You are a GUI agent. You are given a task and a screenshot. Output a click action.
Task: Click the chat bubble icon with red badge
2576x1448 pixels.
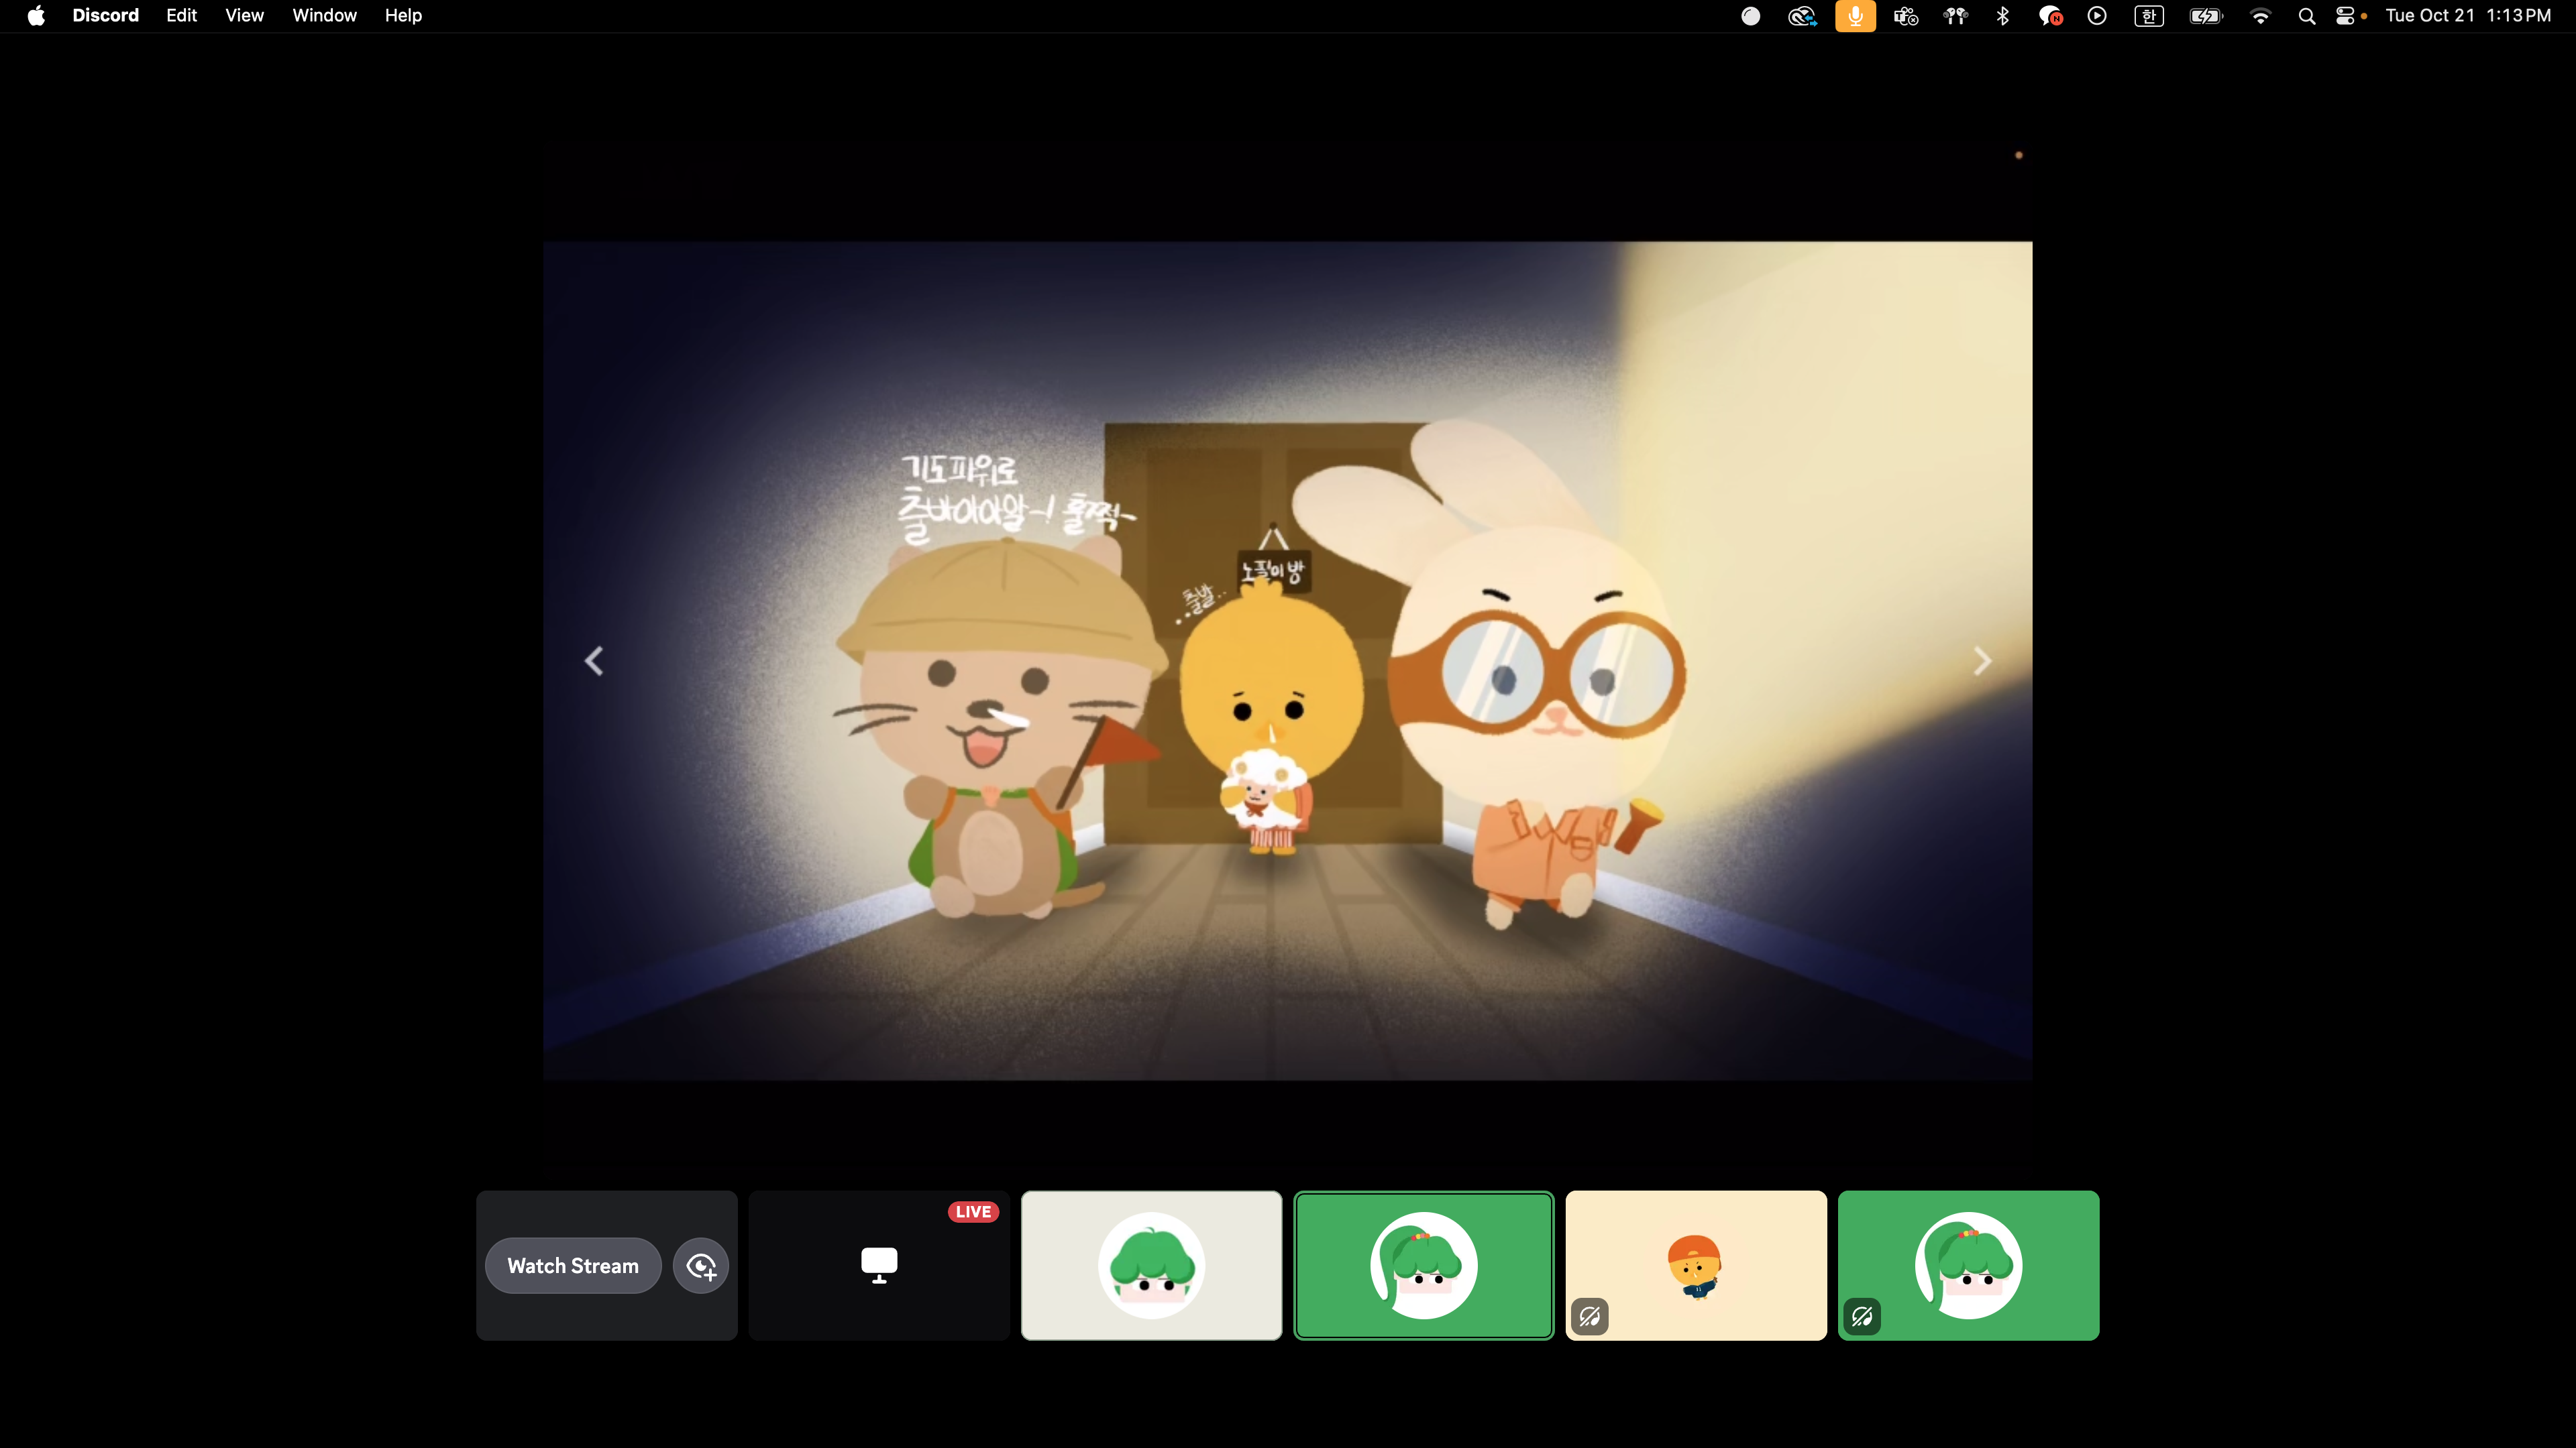[2050, 16]
